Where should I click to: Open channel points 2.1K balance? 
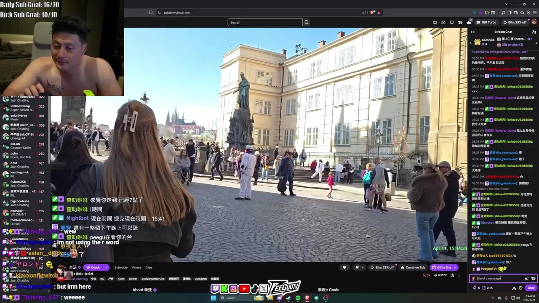pos(487,288)
